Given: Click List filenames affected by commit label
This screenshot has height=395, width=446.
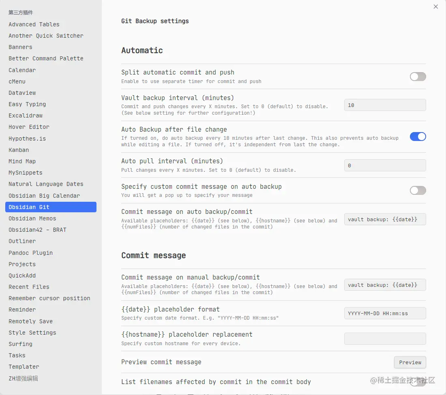Looking at the screenshot, I should pyautogui.click(x=216, y=382).
